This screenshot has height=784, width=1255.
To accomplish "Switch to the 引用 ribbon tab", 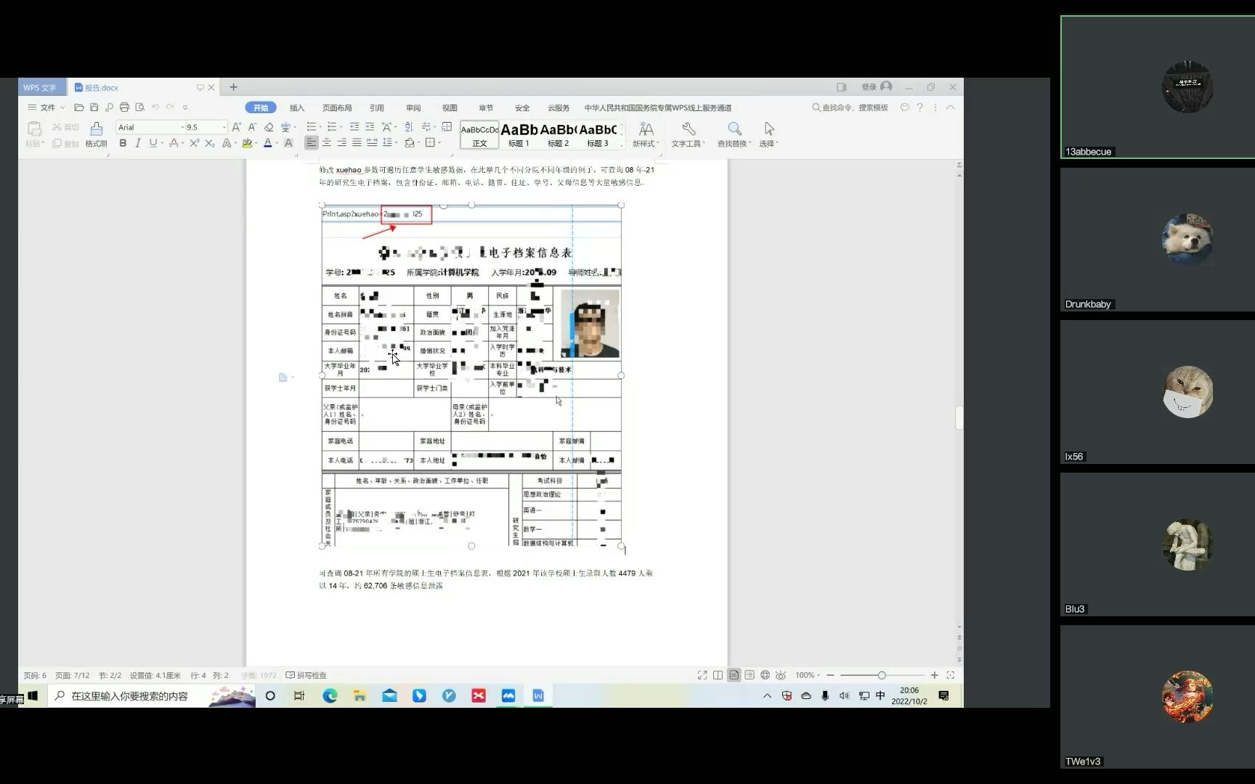I will point(377,107).
